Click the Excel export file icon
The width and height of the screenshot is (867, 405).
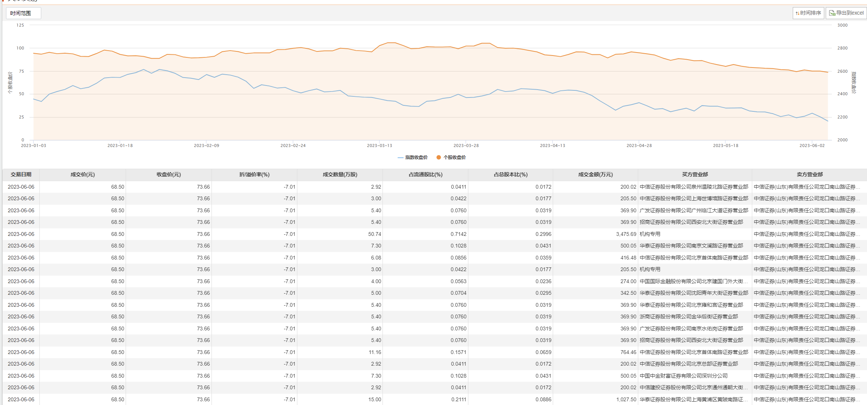click(832, 13)
